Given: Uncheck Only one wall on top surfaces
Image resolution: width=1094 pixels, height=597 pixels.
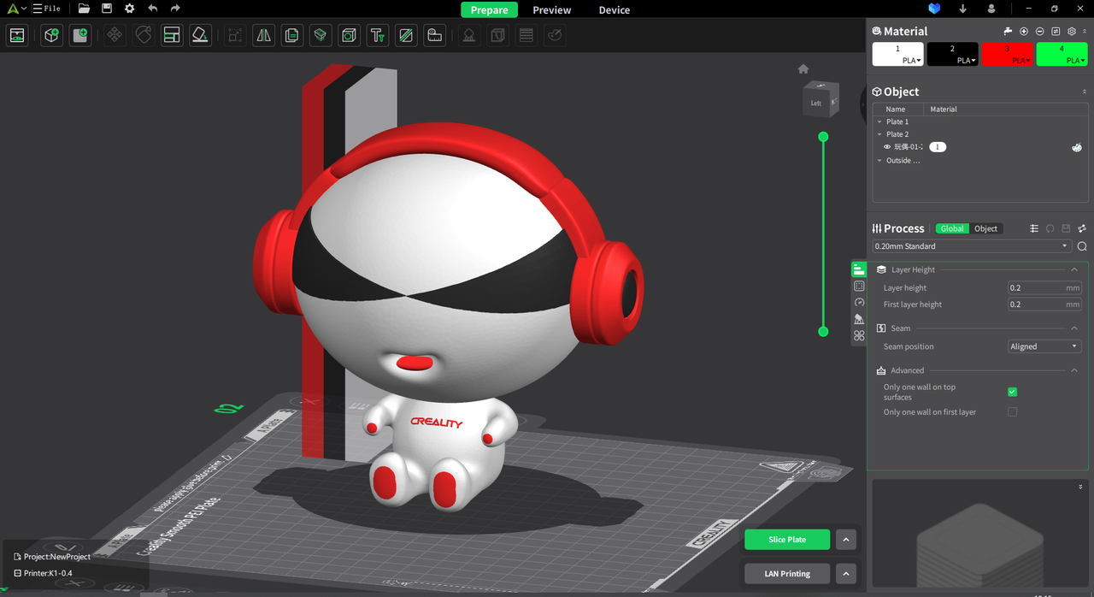Looking at the screenshot, I should (x=1012, y=392).
